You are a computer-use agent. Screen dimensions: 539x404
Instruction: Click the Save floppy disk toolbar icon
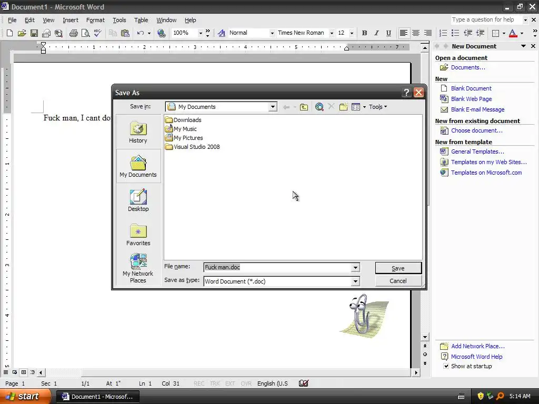tap(34, 33)
